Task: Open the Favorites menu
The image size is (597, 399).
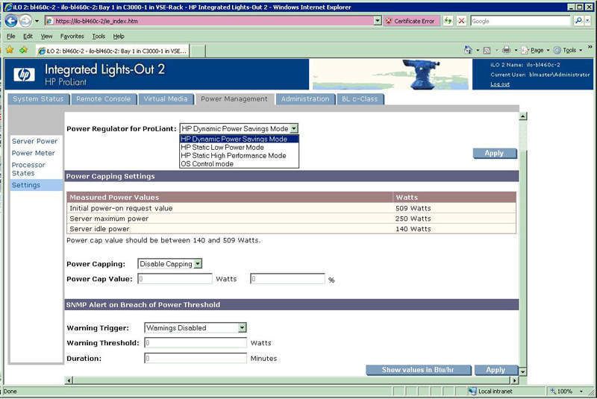Action: point(72,36)
